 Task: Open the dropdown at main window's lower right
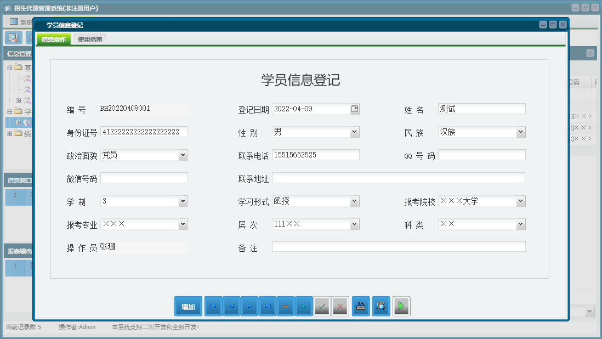pos(590,312)
